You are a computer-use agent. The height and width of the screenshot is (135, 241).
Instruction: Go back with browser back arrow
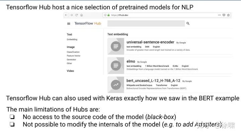point(66,15)
